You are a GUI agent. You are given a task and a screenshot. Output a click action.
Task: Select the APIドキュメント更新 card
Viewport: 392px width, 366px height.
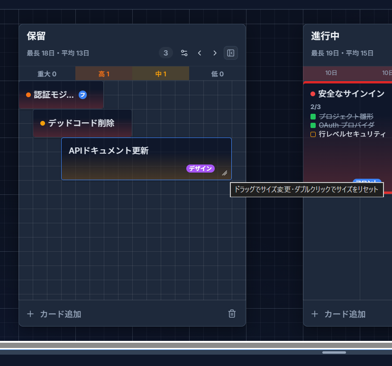pos(146,159)
